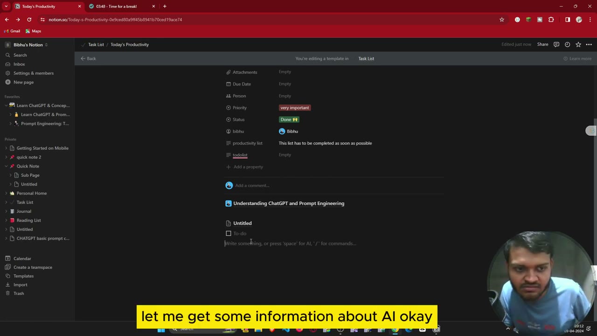Screen dimensions: 597x336
Task: Click the browser address bar URL
Action: [x=115, y=20]
